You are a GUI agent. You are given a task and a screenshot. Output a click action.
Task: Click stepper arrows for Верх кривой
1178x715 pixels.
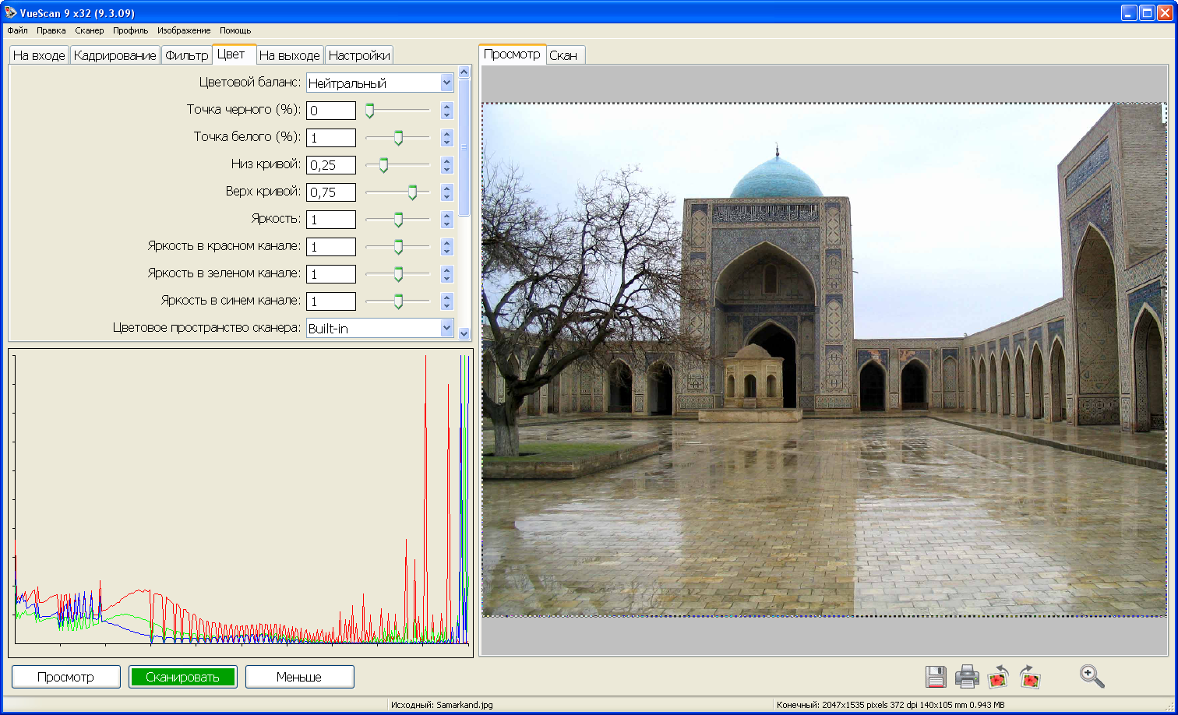(x=446, y=192)
